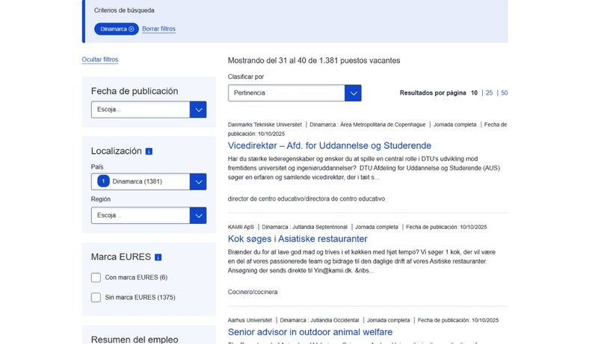Check the Con marca EURES checkbox

96,278
